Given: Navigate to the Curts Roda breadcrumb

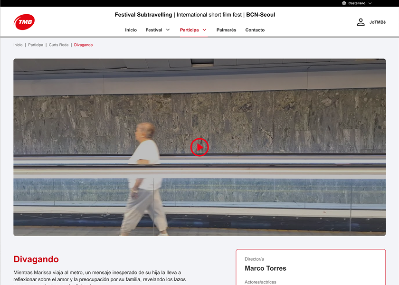Looking at the screenshot, I should (x=58, y=45).
